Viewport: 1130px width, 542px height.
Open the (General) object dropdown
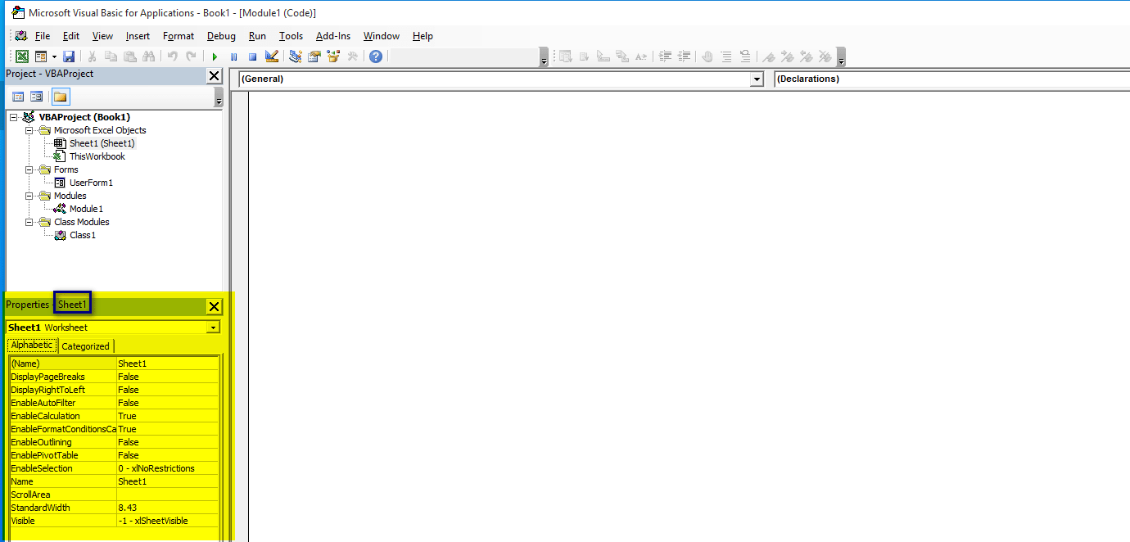click(x=757, y=79)
